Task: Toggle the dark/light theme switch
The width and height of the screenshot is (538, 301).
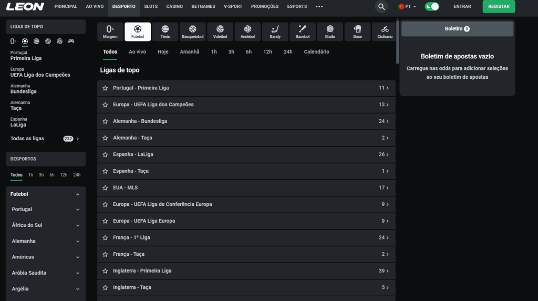Action: pyautogui.click(x=432, y=6)
